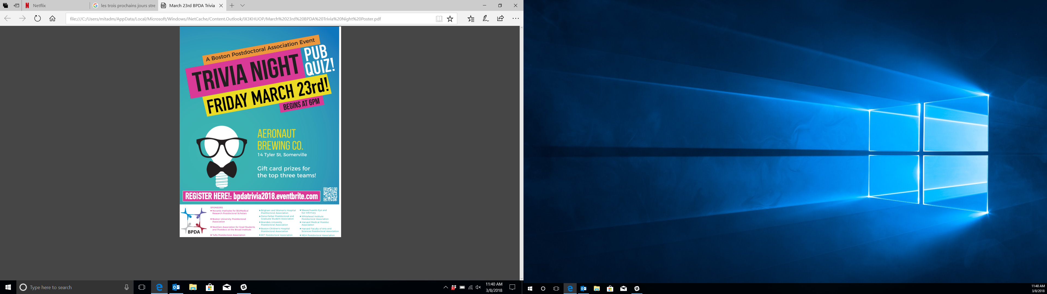
Task: Open the Action Center notifications icon
Action: (x=513, y=287)
